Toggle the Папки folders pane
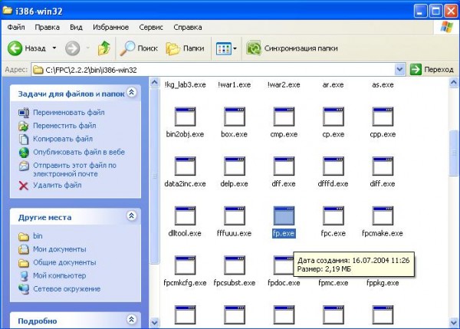Viewport: 460px width, 329px height. [x=185, y=48]
